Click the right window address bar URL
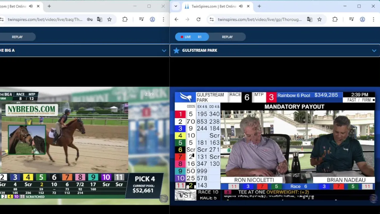The height and width of the screenshot is (214, 380). [x=260, y=19]
